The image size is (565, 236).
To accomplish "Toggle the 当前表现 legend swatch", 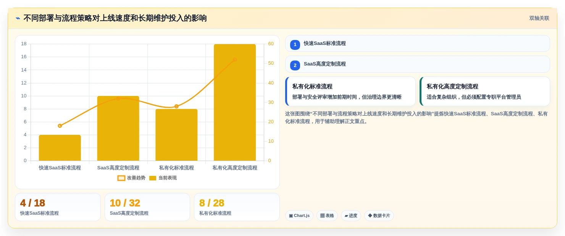I will coord(153,178).
